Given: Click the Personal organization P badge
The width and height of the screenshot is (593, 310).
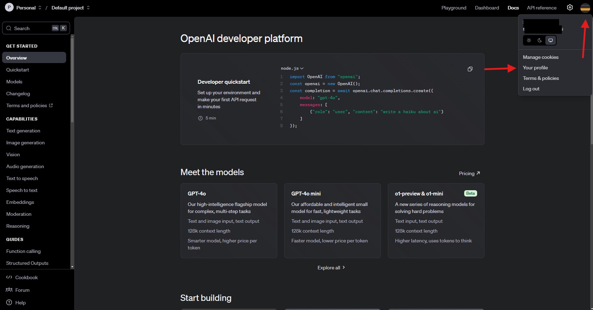Looking at the screenshot, I should (9, 7).
